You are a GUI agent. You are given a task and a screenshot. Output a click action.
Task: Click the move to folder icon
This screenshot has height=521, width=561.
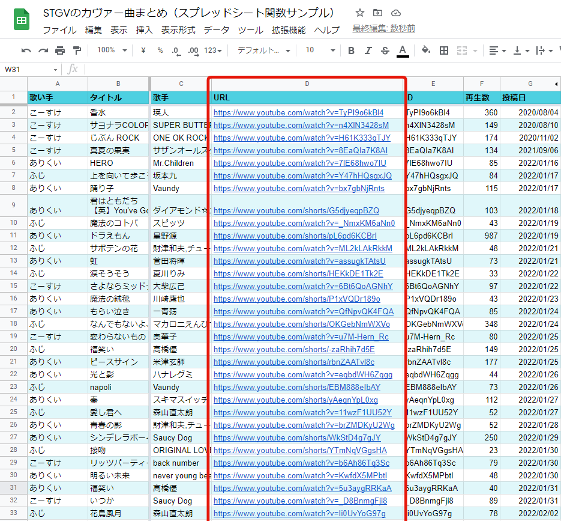pos(377,13)
